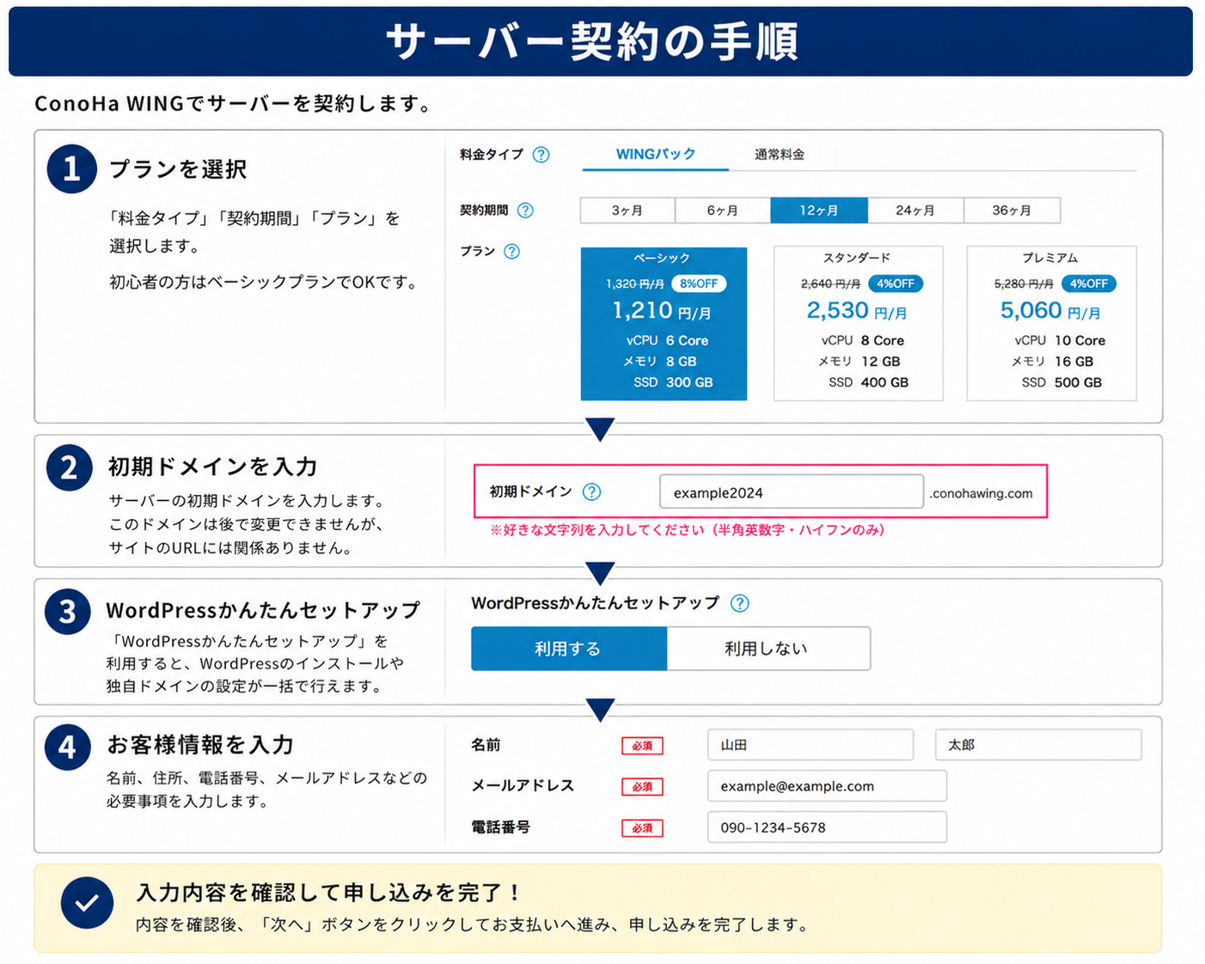This screenshot has width=1205, height=964.
Task: Focus the last name field 山田
Action: (x=810, y=745)
